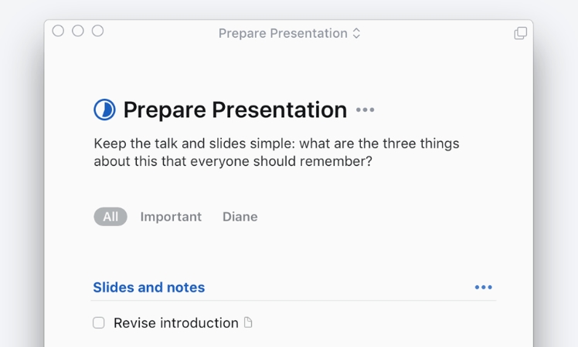Click the window-stack icon in the title bar
578x347 pixels.
(x=521, y=33)
